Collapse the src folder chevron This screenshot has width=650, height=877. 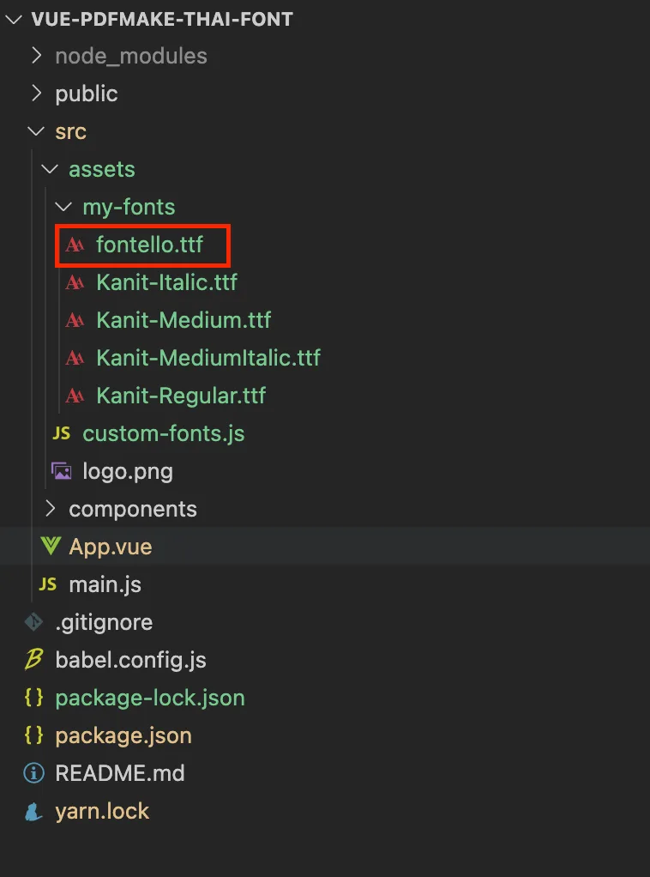(36, 131)
